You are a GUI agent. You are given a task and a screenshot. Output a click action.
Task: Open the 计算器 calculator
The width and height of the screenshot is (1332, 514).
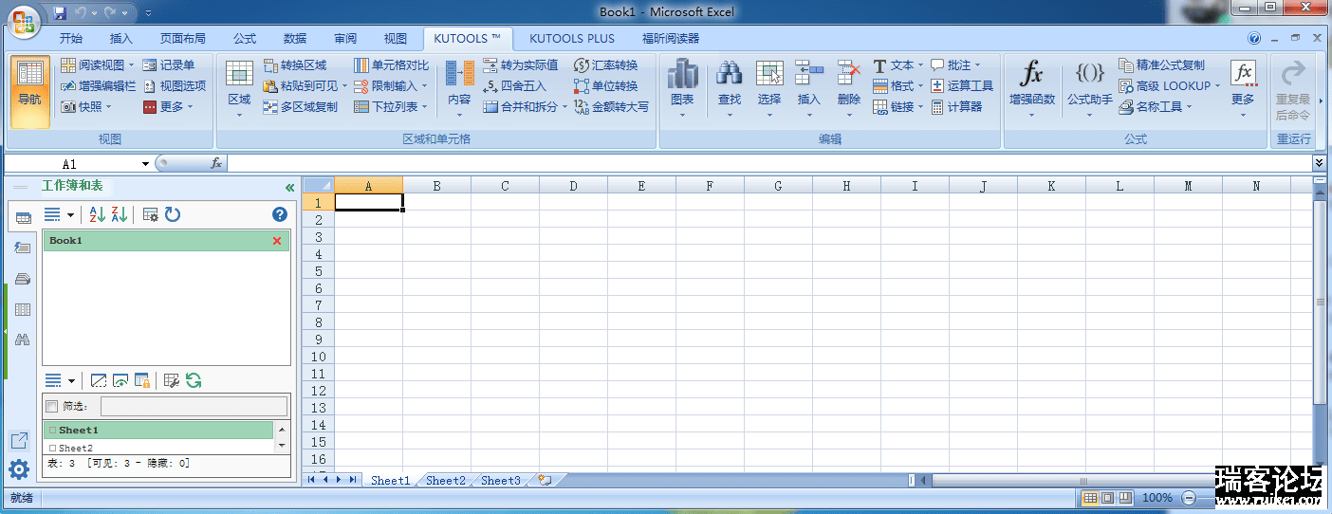click(956, 107)
